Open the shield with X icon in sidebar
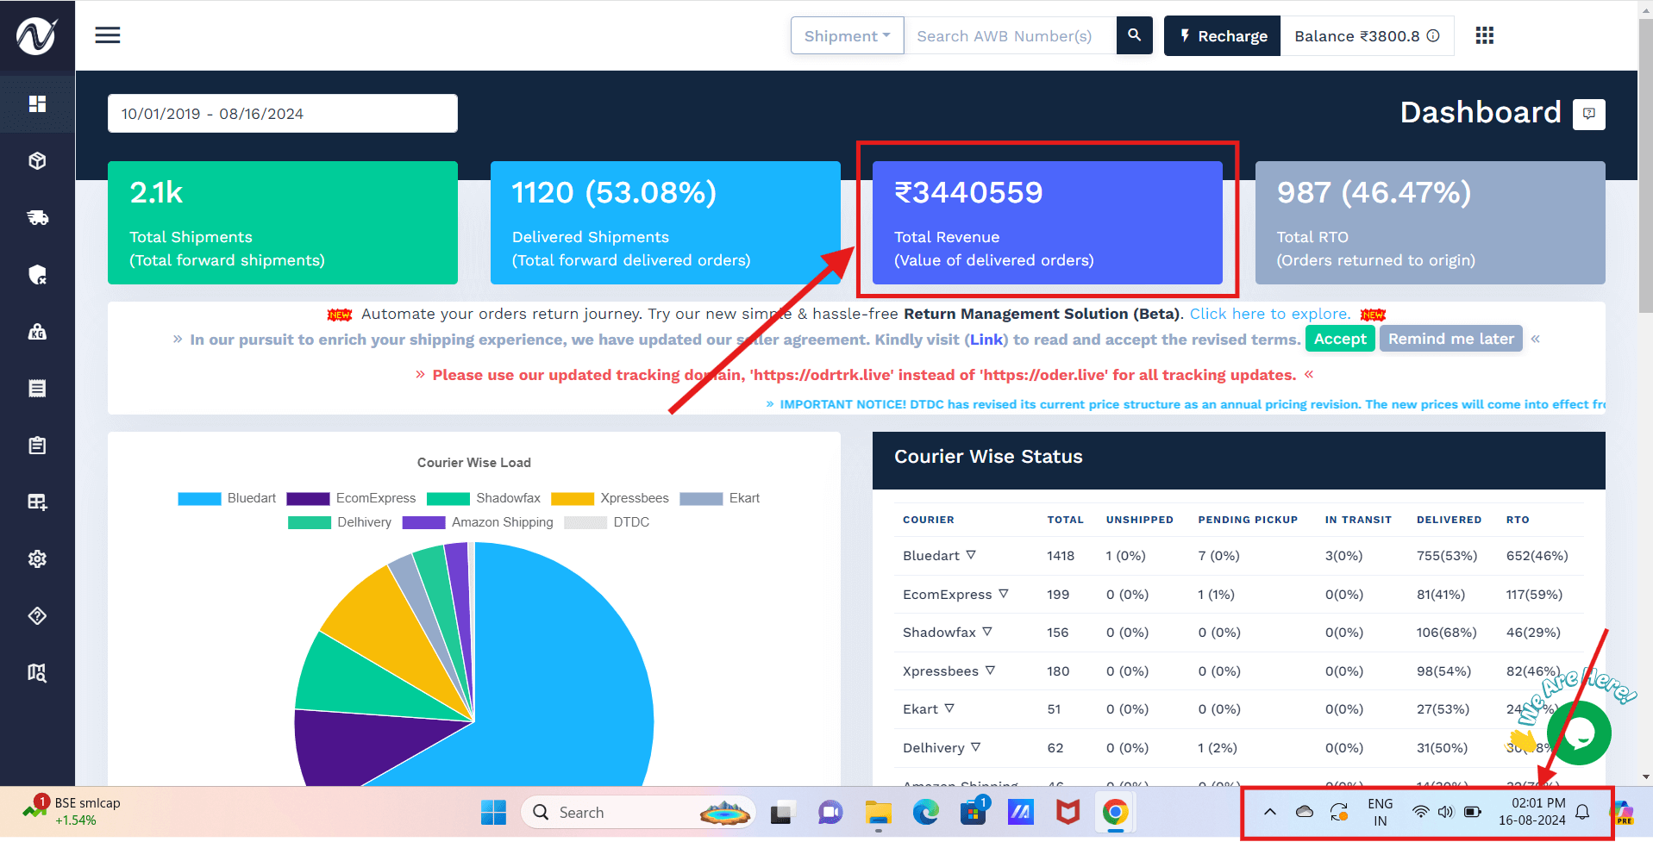The image size is (1653, 842). click(x=37, y=275)
